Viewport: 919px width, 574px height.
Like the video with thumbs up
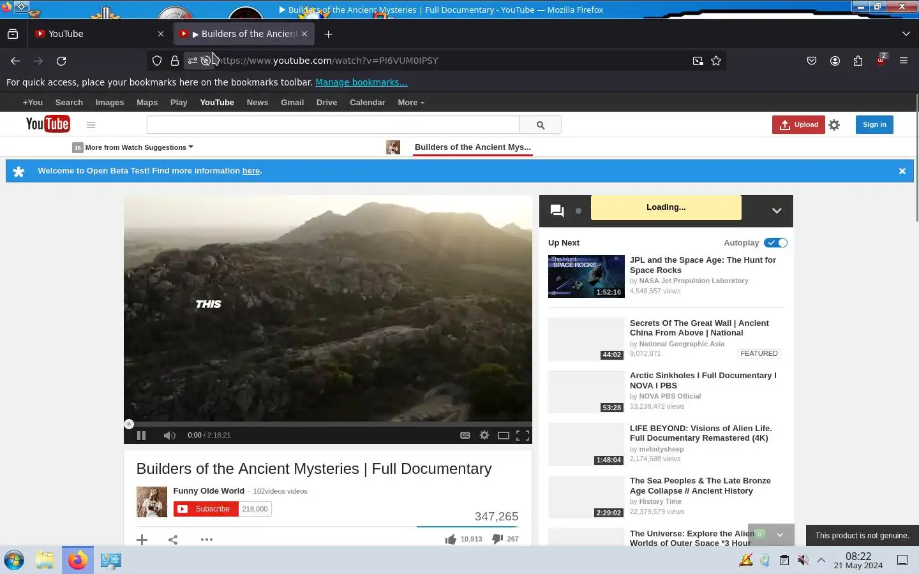[451, 540]
